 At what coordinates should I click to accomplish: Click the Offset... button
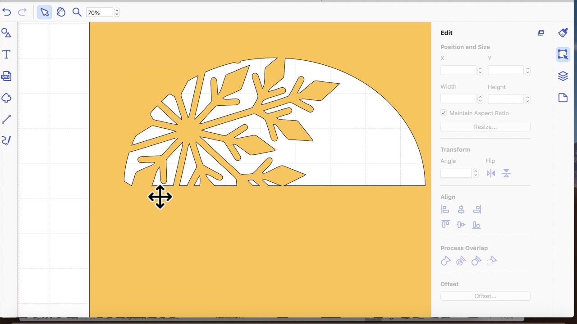click(485, 296)
